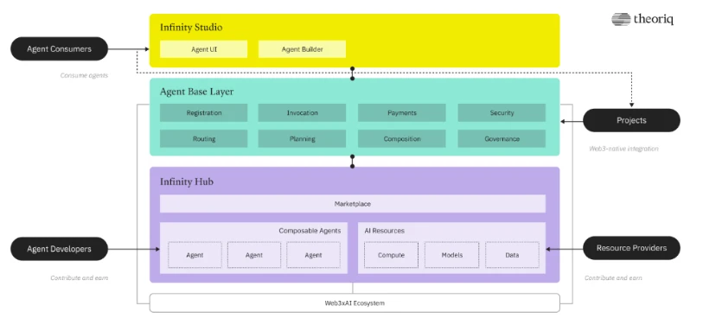The height and width of the screenshot is (325, 703).
Task: Select the Routing module
Action: pyautogui.click(x=203, y=139)
